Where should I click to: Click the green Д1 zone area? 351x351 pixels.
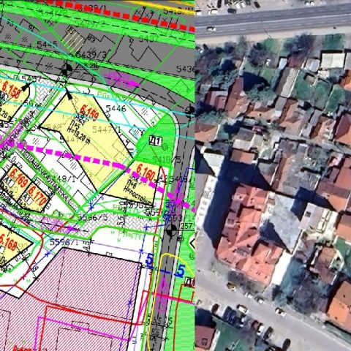point(159,141)
